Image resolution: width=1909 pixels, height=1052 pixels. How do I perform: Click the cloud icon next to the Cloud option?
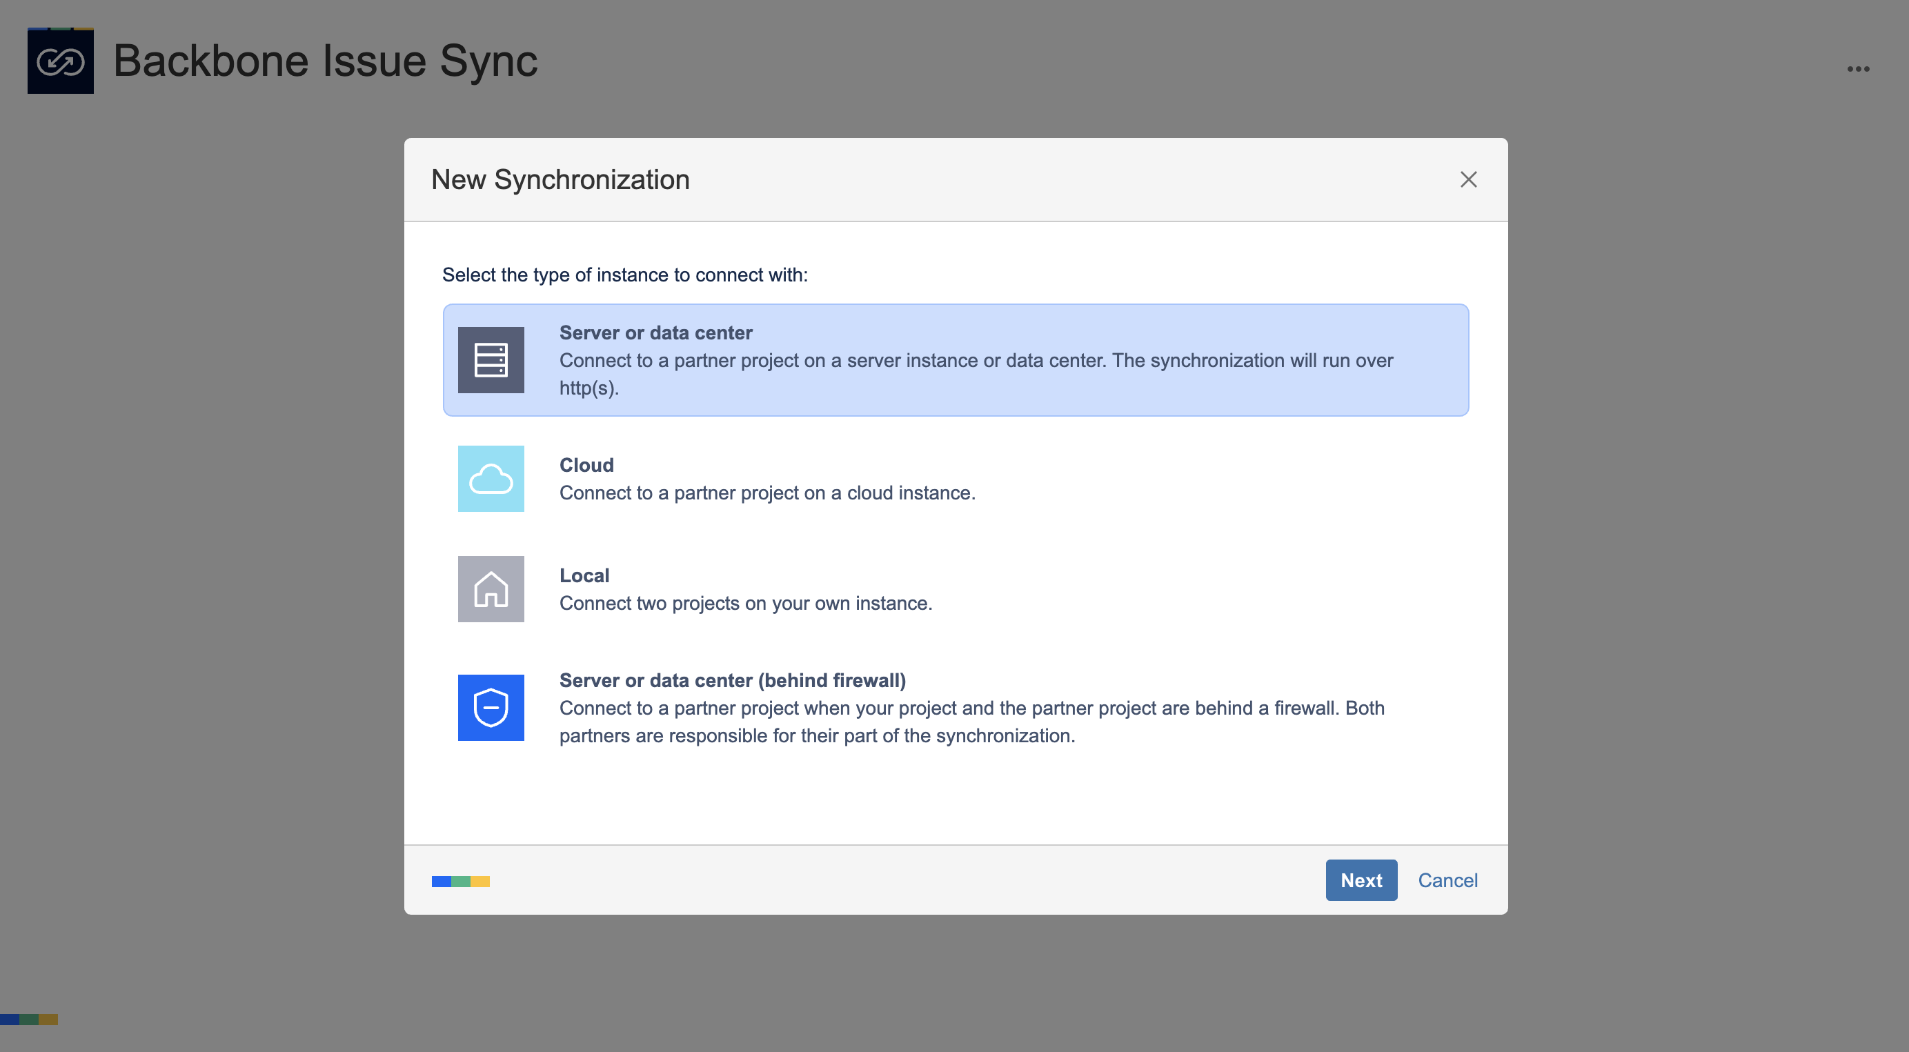(491, 479)
